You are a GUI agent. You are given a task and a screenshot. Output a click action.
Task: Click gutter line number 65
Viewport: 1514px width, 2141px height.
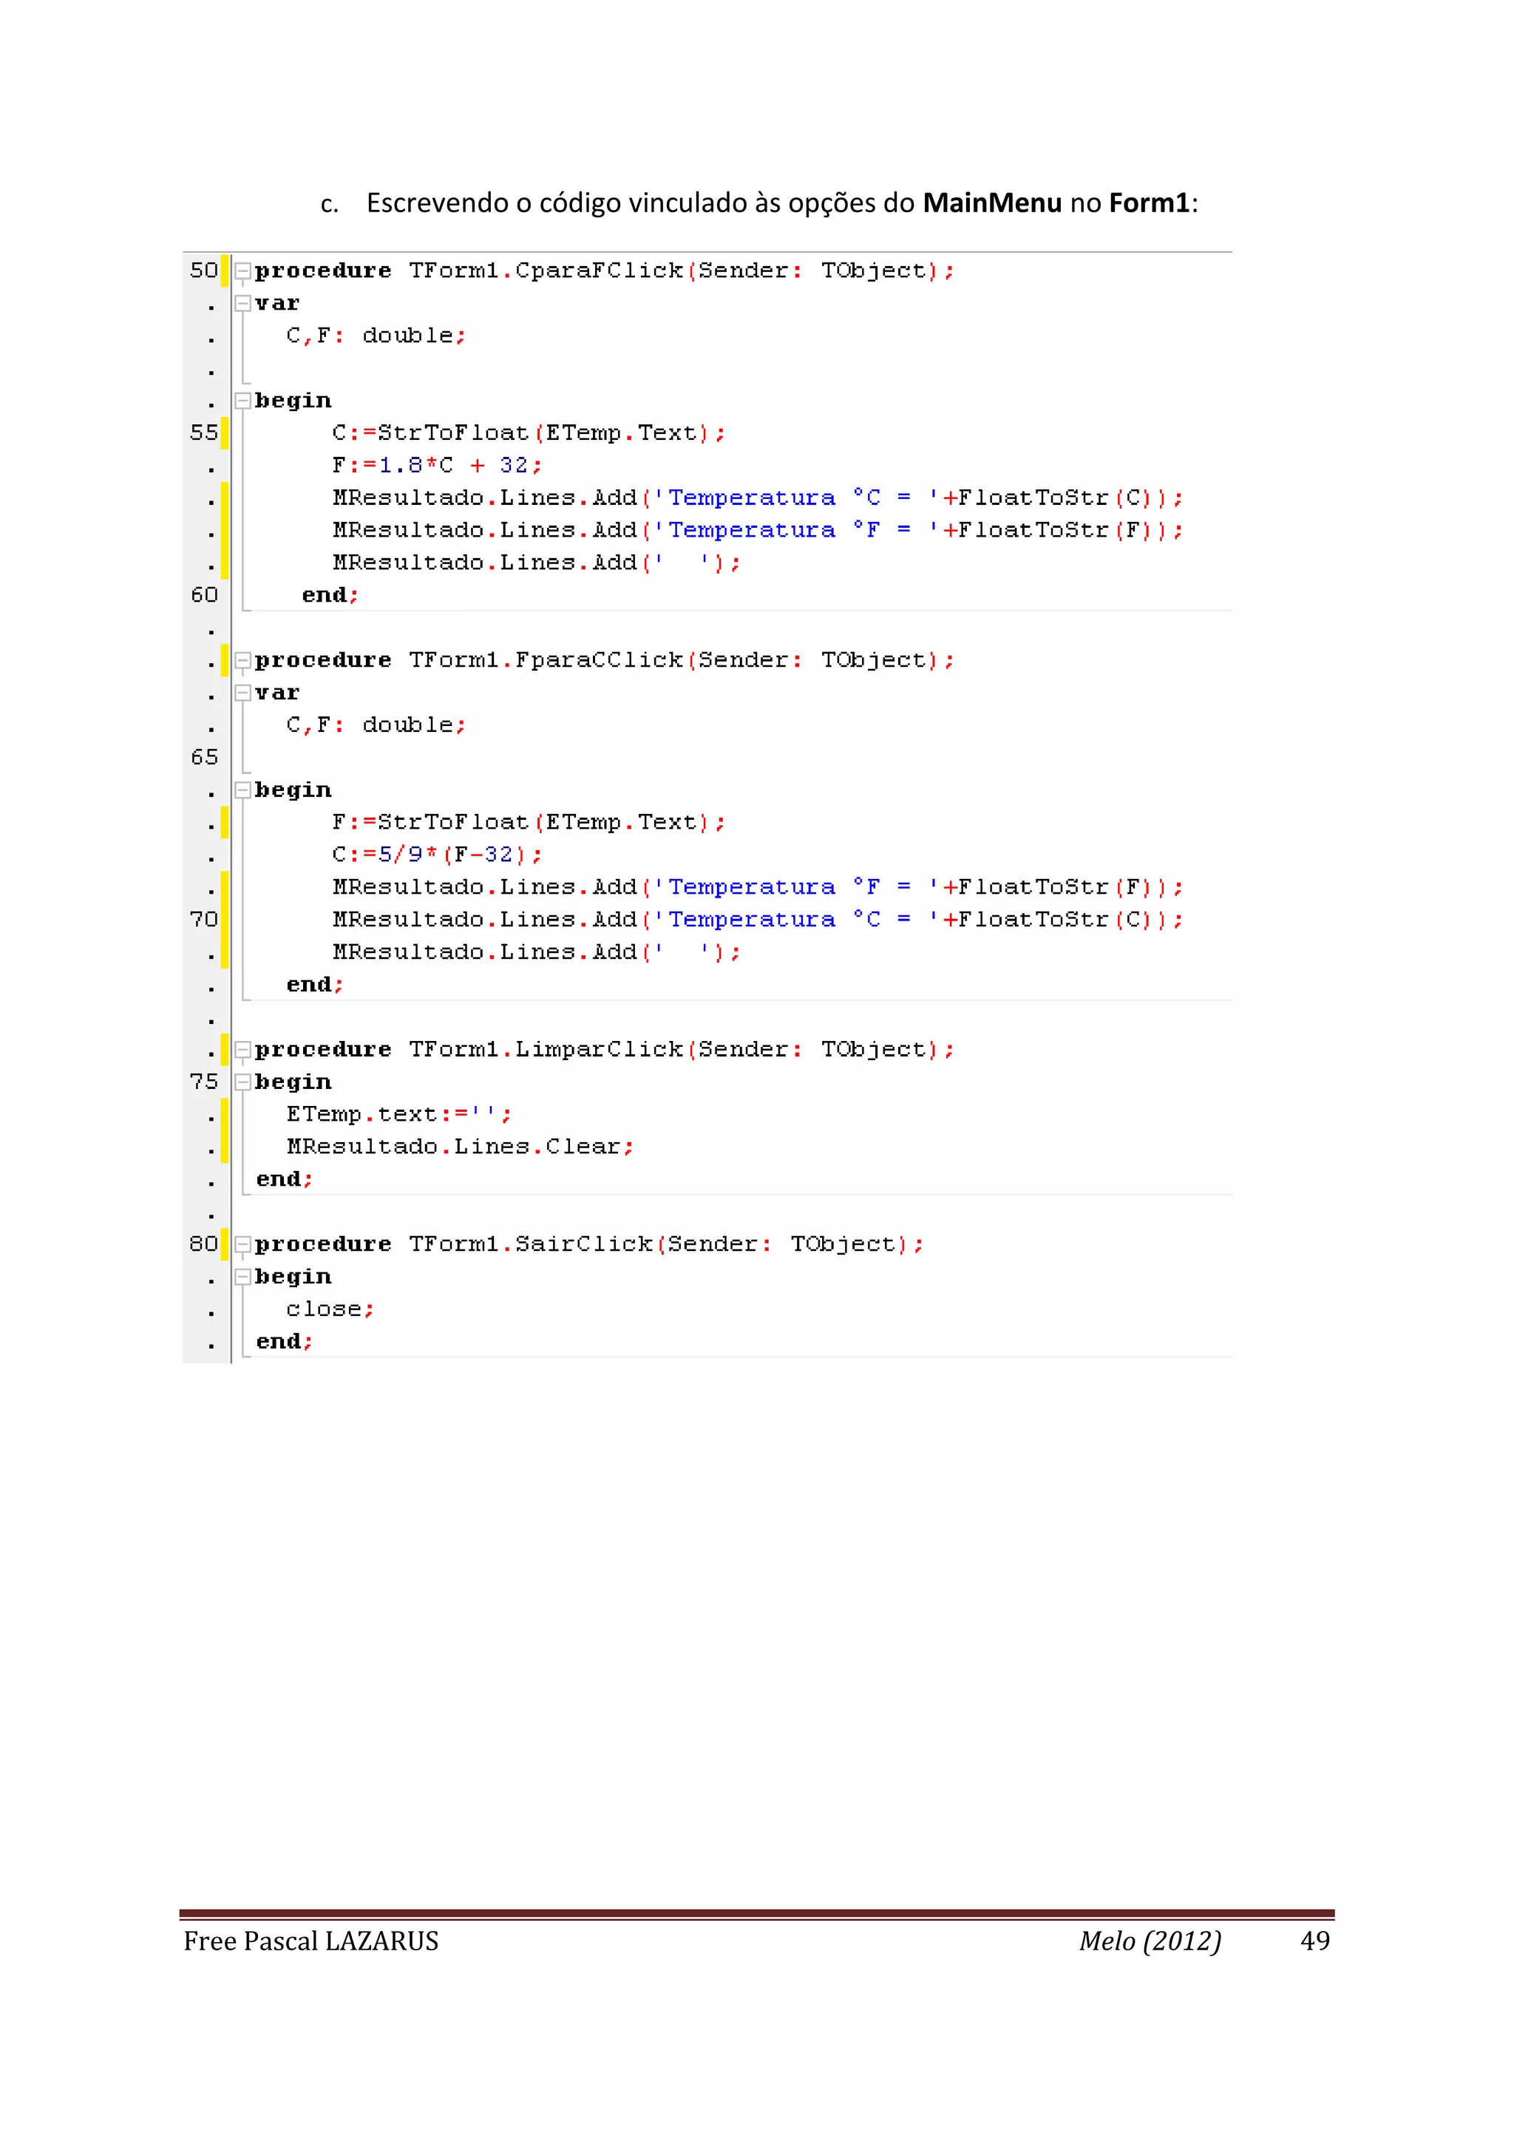203,757
